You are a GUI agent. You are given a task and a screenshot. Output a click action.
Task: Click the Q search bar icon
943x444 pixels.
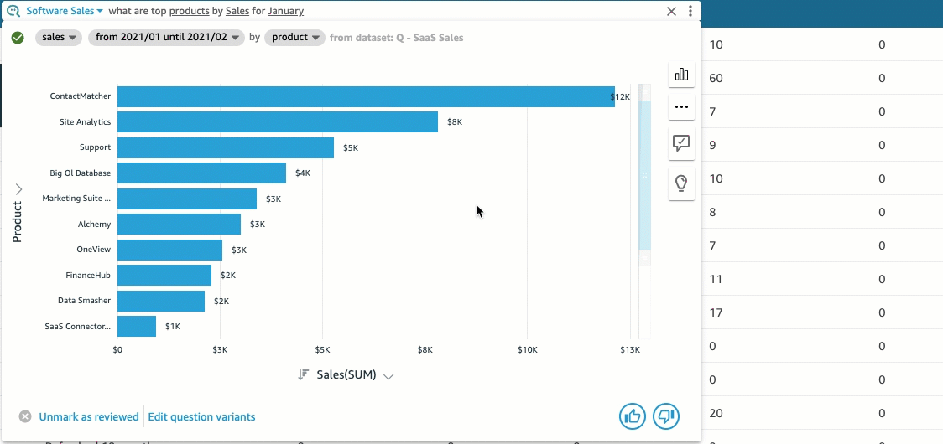point(13,11)
